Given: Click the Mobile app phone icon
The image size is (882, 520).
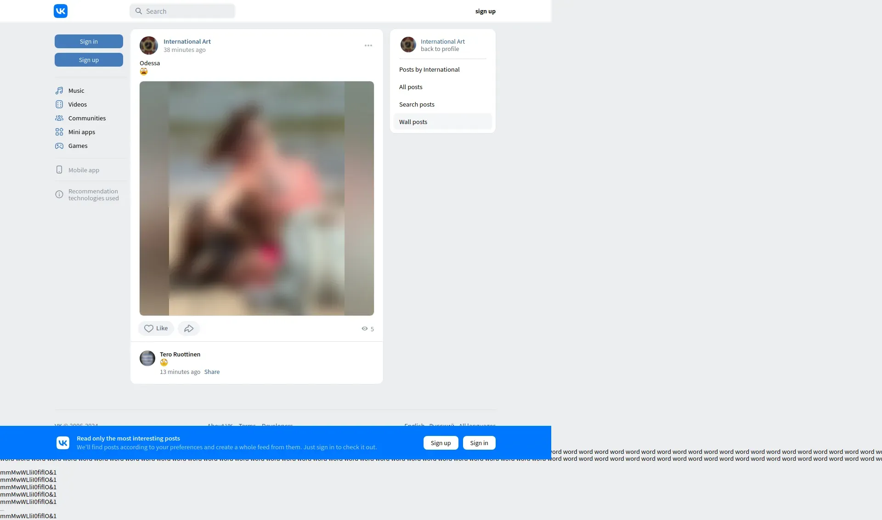Looking at the screenshot, I should click(x=59, y=170).
